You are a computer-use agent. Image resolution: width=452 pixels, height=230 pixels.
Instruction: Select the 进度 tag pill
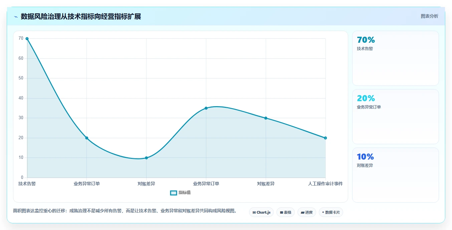coord(307,212)
